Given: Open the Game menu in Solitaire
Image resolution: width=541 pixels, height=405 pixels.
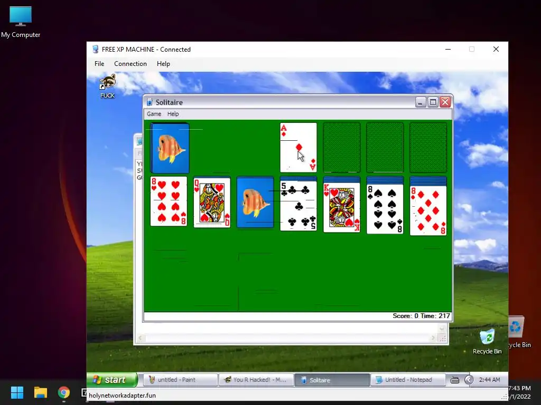Looking at the screenshot, I should [154, 114].
